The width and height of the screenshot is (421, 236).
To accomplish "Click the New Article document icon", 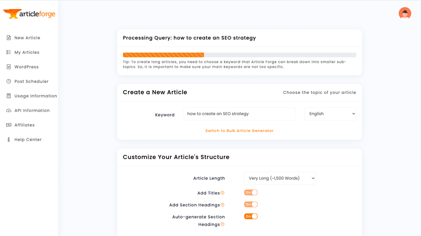I will click(x=9, y=38).
